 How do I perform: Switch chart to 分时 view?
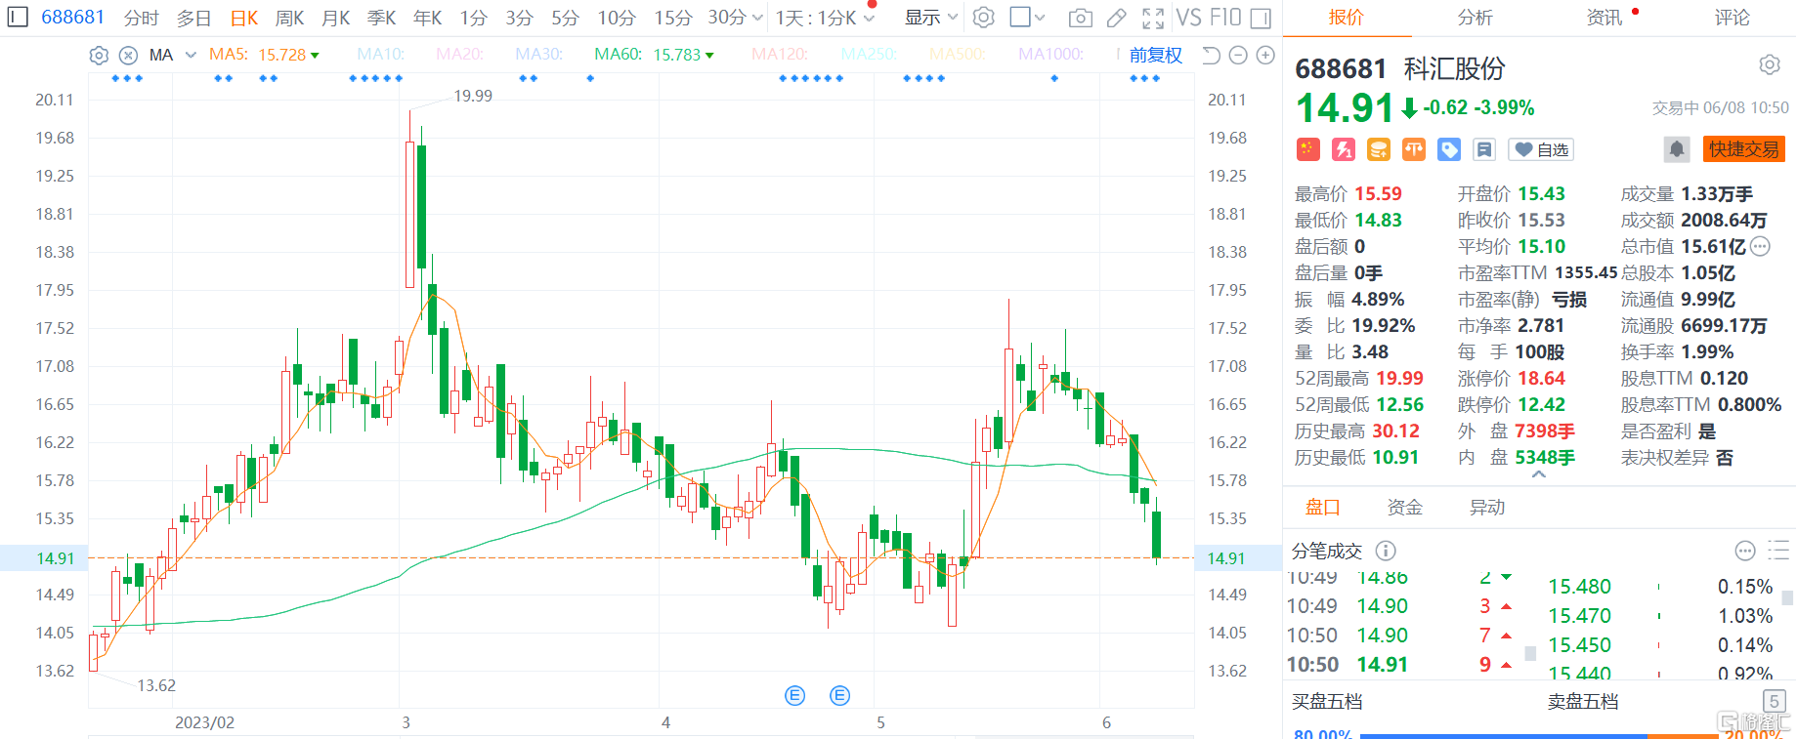coord(142,18)
